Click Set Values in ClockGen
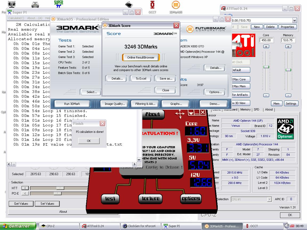The width and height of the screenshot is (307, 230). 47,204
